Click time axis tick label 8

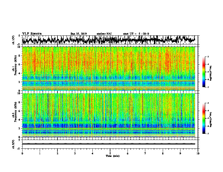click(163, 153)
